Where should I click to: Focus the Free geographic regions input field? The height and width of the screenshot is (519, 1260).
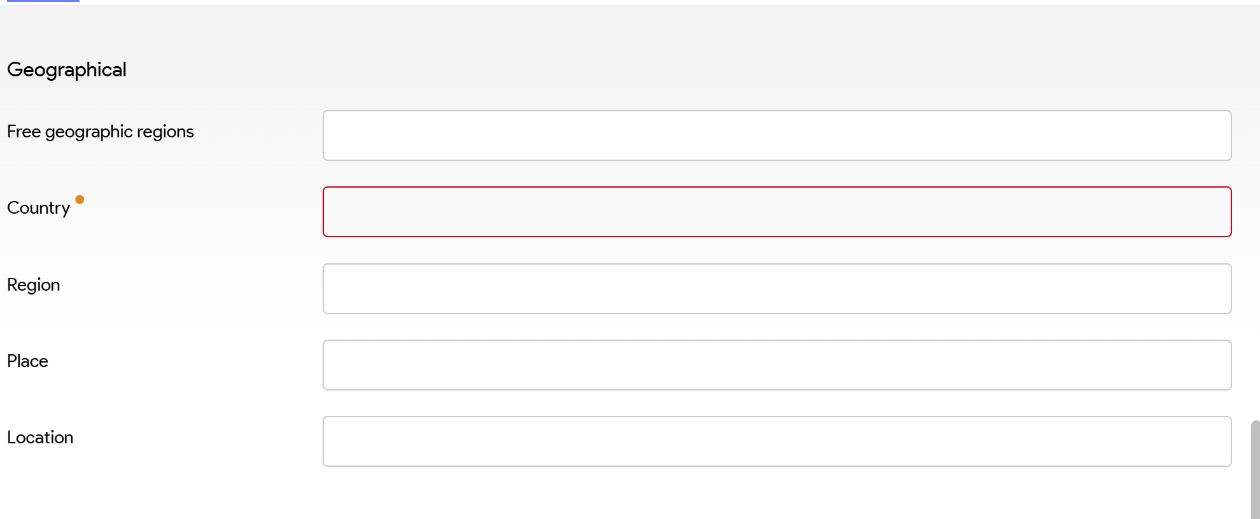tap(776, 135)
